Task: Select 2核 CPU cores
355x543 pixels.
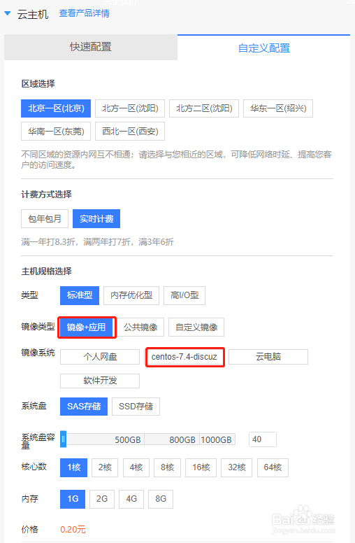Action: 105,467
